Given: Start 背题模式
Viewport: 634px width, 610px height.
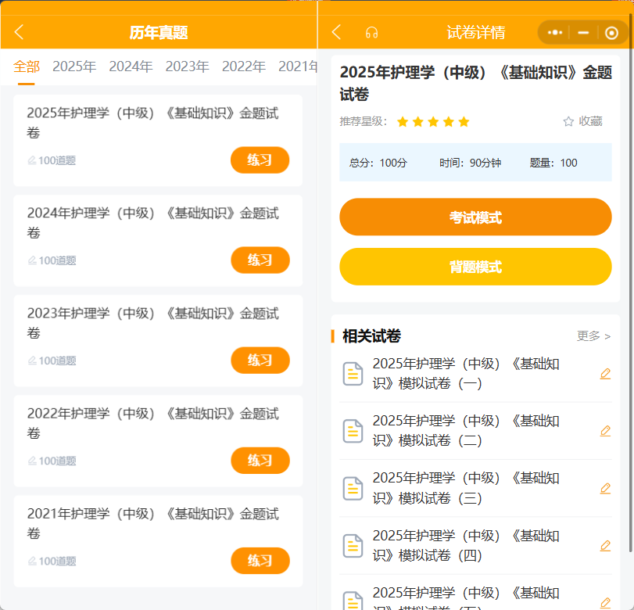Looking at the screenshot, I should point(475,267).
